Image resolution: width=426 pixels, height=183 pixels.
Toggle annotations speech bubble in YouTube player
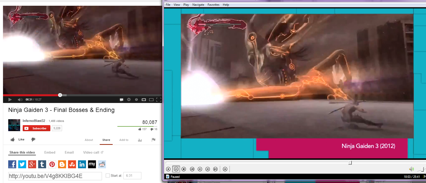click(121, 100)
